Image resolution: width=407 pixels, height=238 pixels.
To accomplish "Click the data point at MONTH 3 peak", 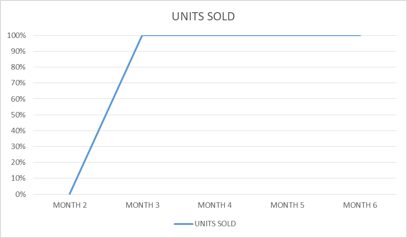I will (142, 35).
